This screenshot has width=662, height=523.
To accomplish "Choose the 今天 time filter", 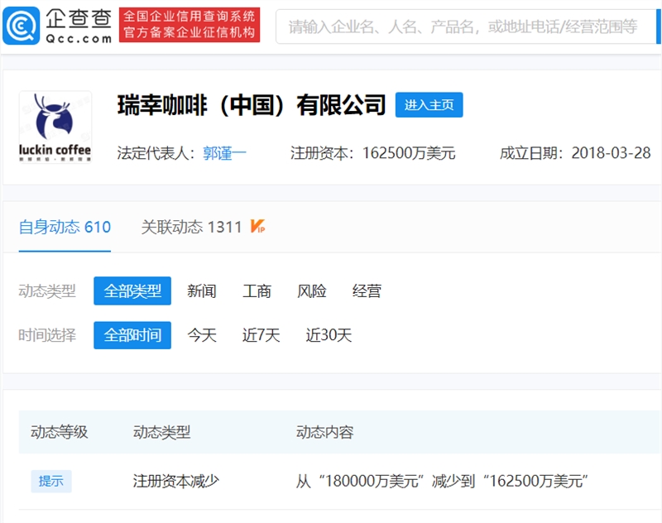I will pos(202,335).
